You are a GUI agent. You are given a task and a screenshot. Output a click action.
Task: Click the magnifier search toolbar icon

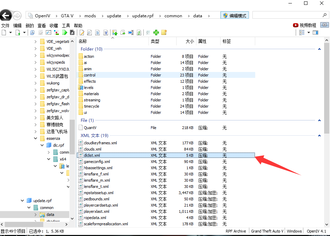[32, 33]
